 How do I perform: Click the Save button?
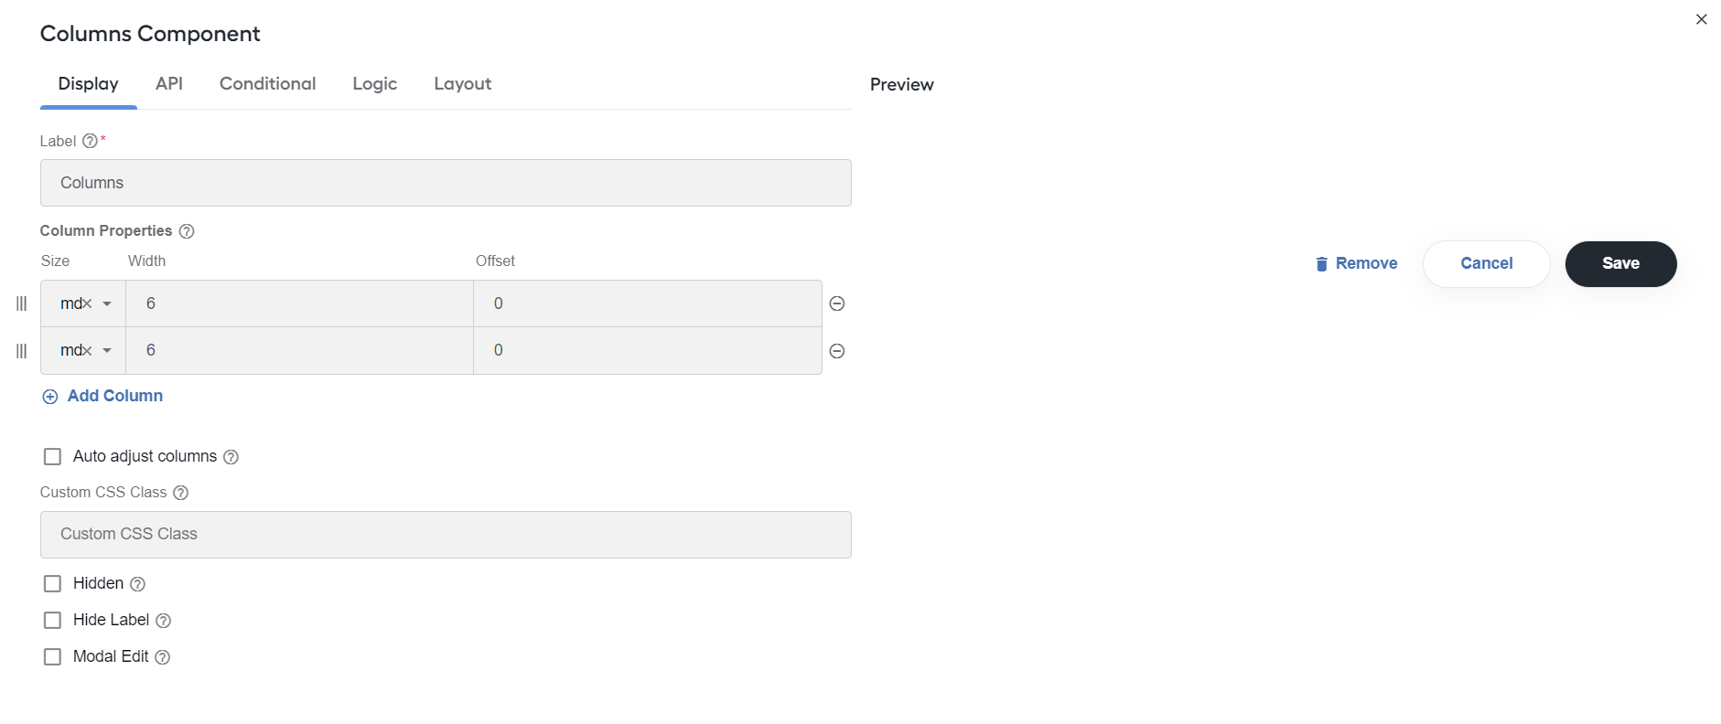coord(1620,263)
